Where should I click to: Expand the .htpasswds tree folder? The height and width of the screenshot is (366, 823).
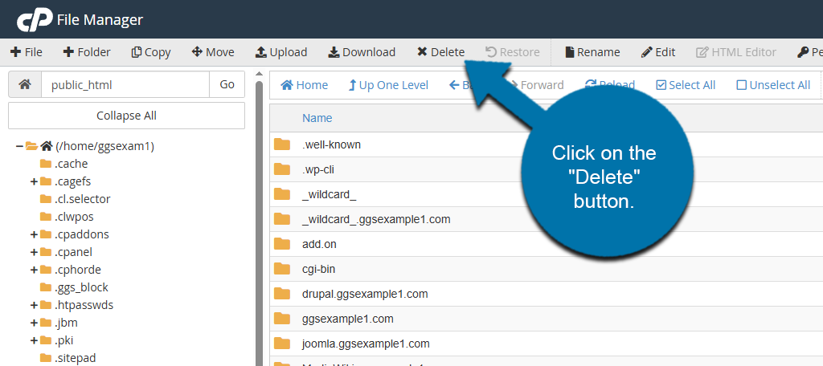point(34,305)
